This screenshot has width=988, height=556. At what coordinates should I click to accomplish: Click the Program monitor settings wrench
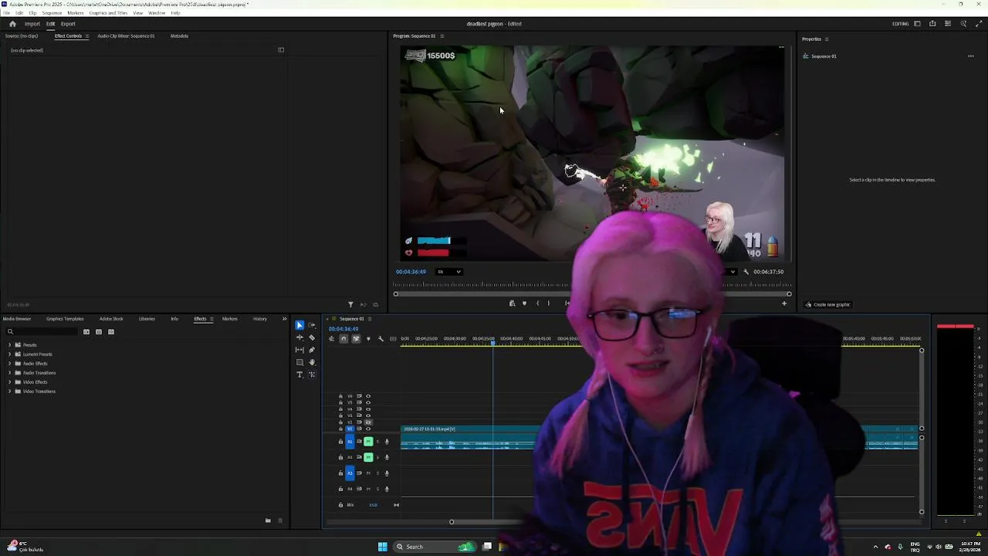click(746, 272)
